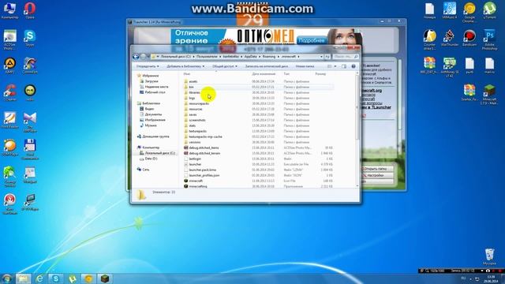The image size is (505, 284).
Task: Click Подробнее on the TLauncher ad banner
Action: coord(312,40)
